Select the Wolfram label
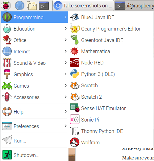This screenshot has width=154, height=161. point(90,142)
